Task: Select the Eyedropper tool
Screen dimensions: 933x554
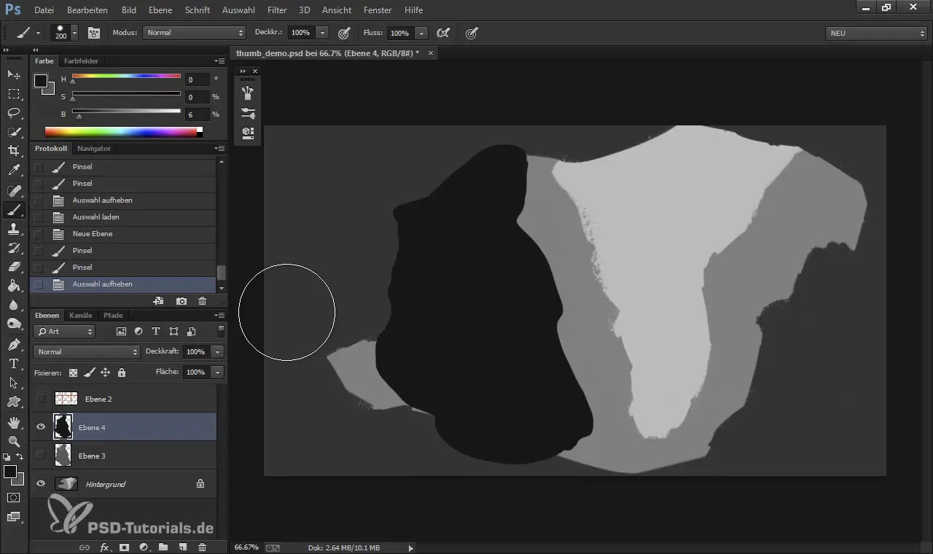Action: 14,171
